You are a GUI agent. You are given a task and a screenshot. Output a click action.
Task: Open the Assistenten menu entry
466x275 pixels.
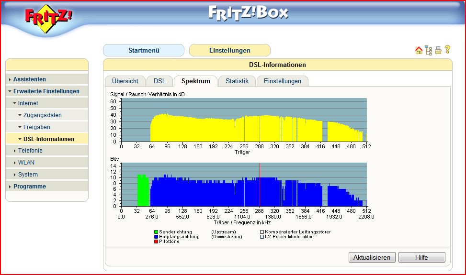29,79
